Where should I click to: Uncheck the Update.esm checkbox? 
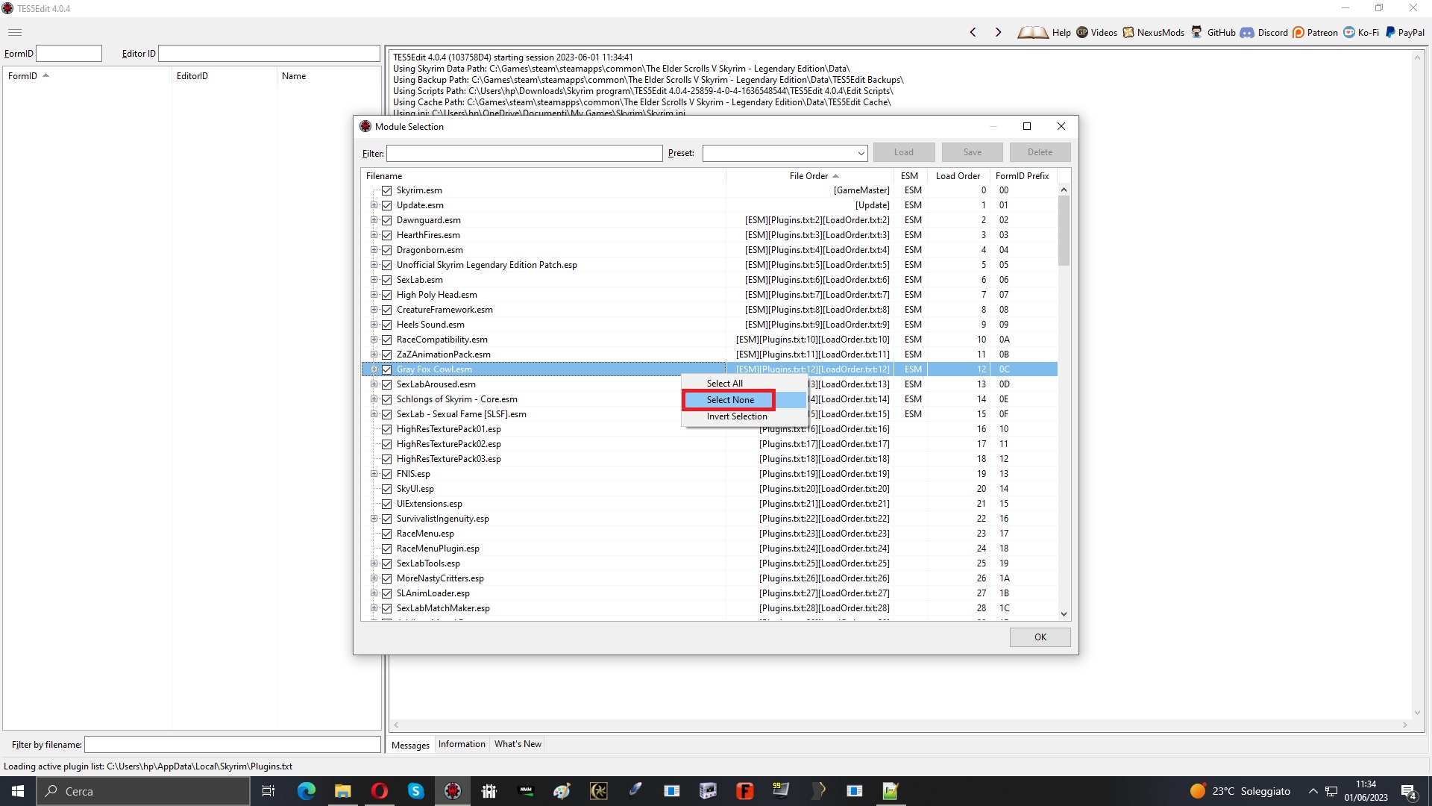[386, 205]
